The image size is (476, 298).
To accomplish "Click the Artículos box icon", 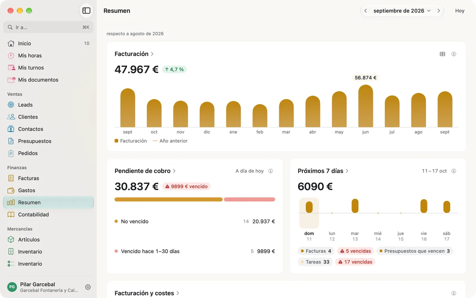I will pos(11,240).
